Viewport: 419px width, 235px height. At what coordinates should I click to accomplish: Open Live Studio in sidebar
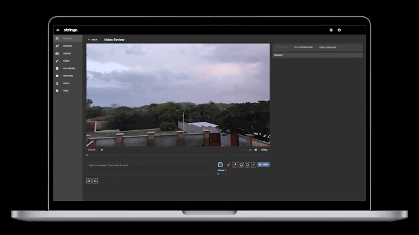pos(68,68)
